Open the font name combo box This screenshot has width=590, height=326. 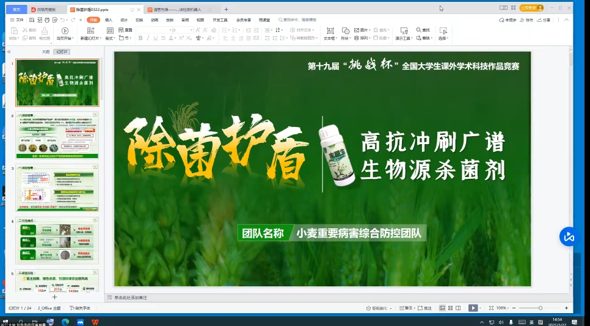tap(153, 30)
